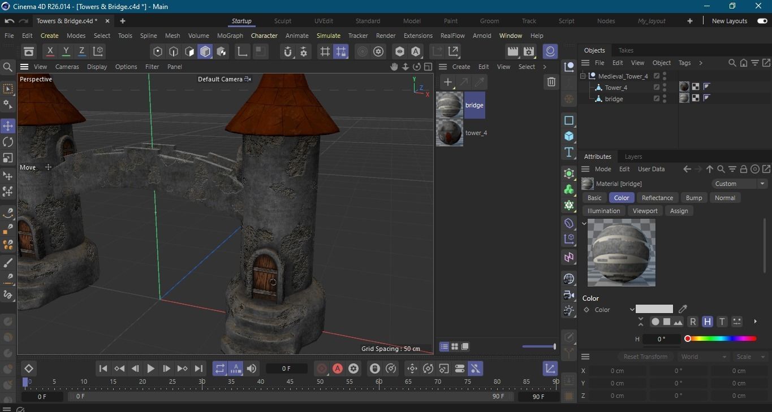
Task: Click the gray Color swatch
Action: 654,309
